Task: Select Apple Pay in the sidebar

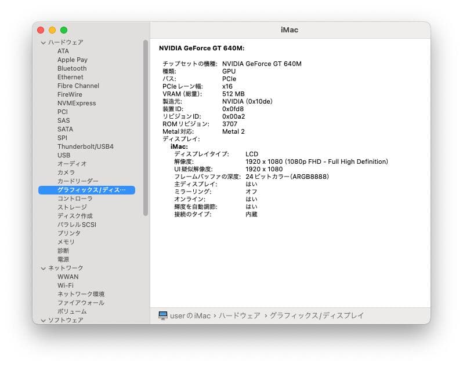Action: click(x=73, y=60)
